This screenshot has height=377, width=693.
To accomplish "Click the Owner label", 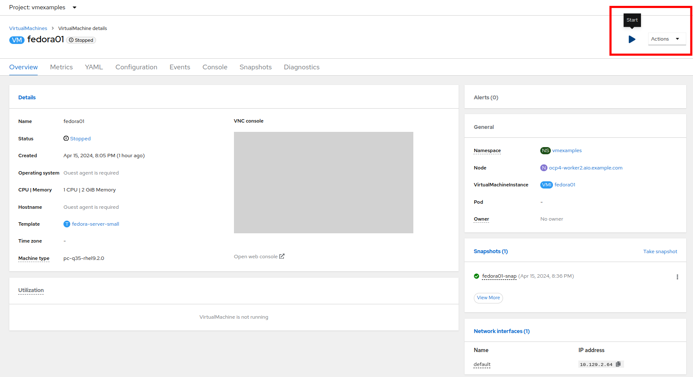I will click(481, 219).
